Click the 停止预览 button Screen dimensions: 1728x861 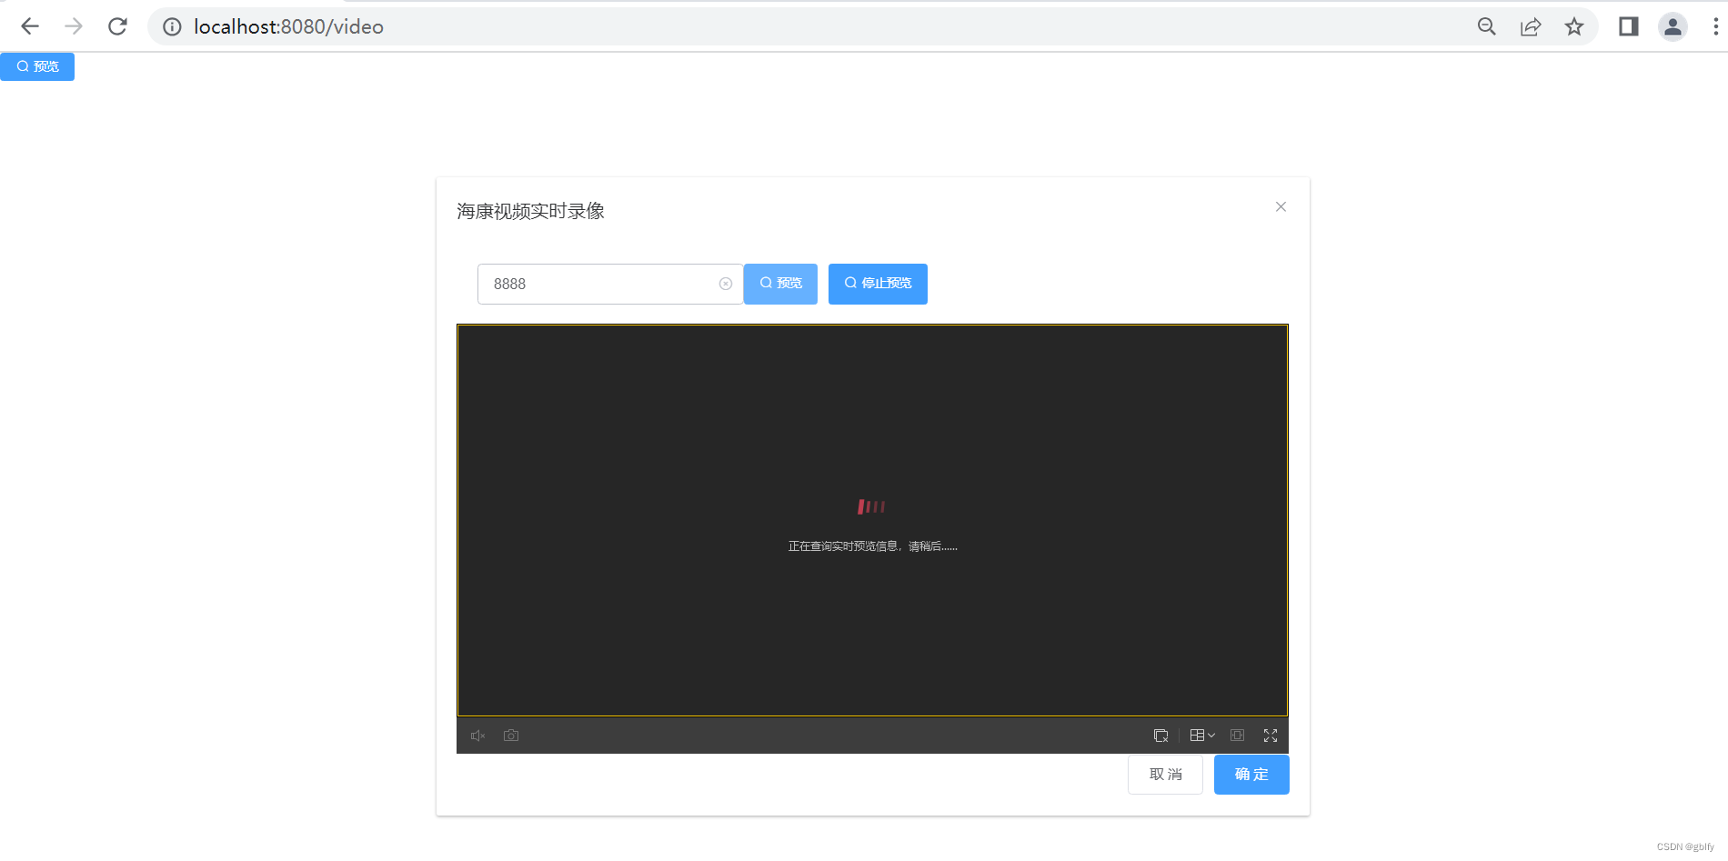[878, 284]
